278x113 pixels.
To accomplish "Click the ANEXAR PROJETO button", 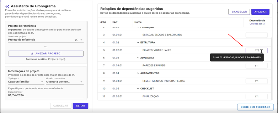I will click(46, 54).
